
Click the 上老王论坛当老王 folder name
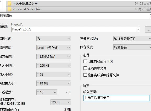25,4
